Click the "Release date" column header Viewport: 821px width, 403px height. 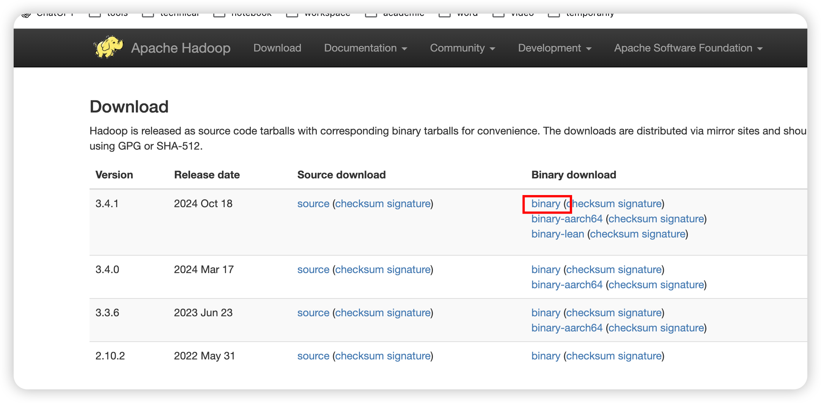207,175
